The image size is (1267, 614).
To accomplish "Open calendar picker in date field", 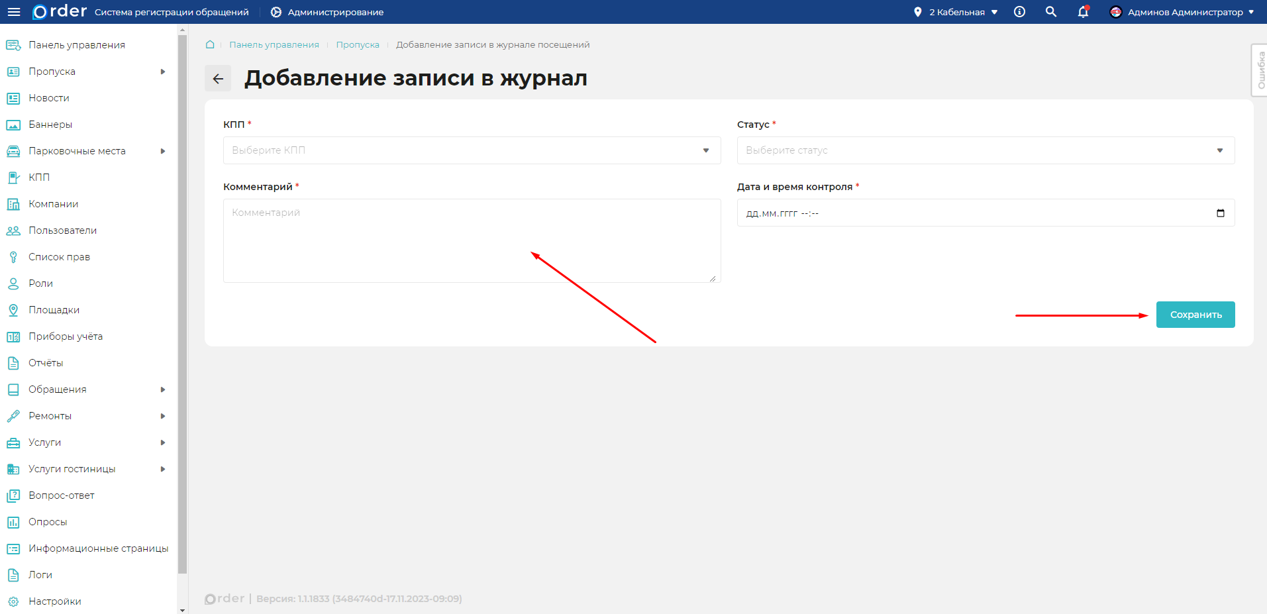I will [x=1220, y=213].
